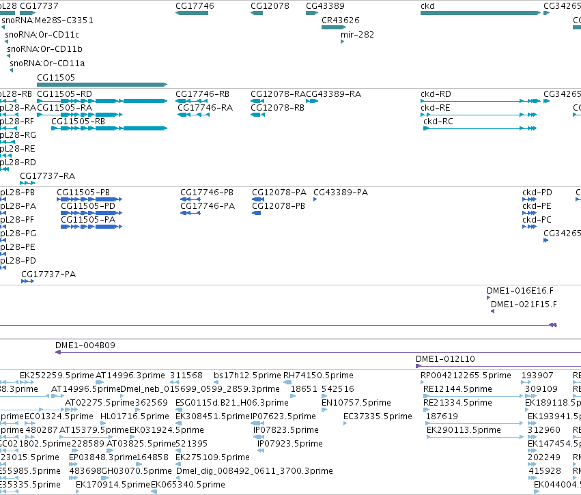Click EST EK275109.5prime label
The width and height of the screenshot is (581, 495).
click(x=212, y=458)
